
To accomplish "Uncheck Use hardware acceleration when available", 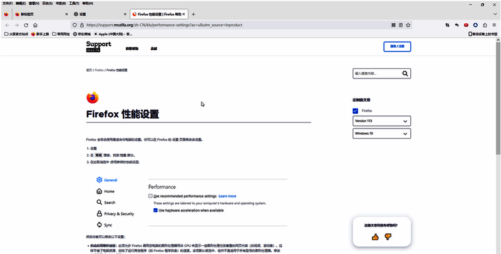I will pyautogui.click(x=156, y=211).
